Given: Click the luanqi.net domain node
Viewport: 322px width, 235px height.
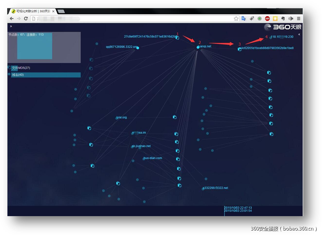Looking at the screenshot, I should [198, 47].
